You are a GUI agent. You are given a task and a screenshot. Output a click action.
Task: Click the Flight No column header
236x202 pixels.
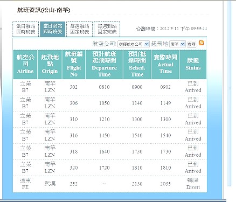[x=74, y=65]
